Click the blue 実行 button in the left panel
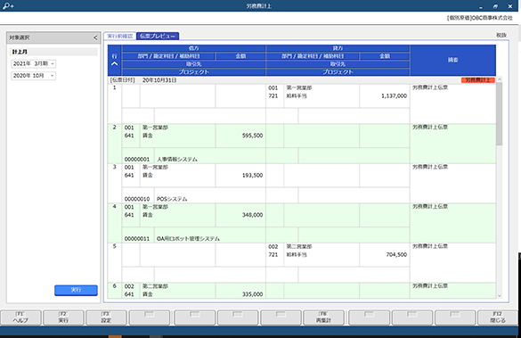Viewport: 521px width, 338px height. 76,290
